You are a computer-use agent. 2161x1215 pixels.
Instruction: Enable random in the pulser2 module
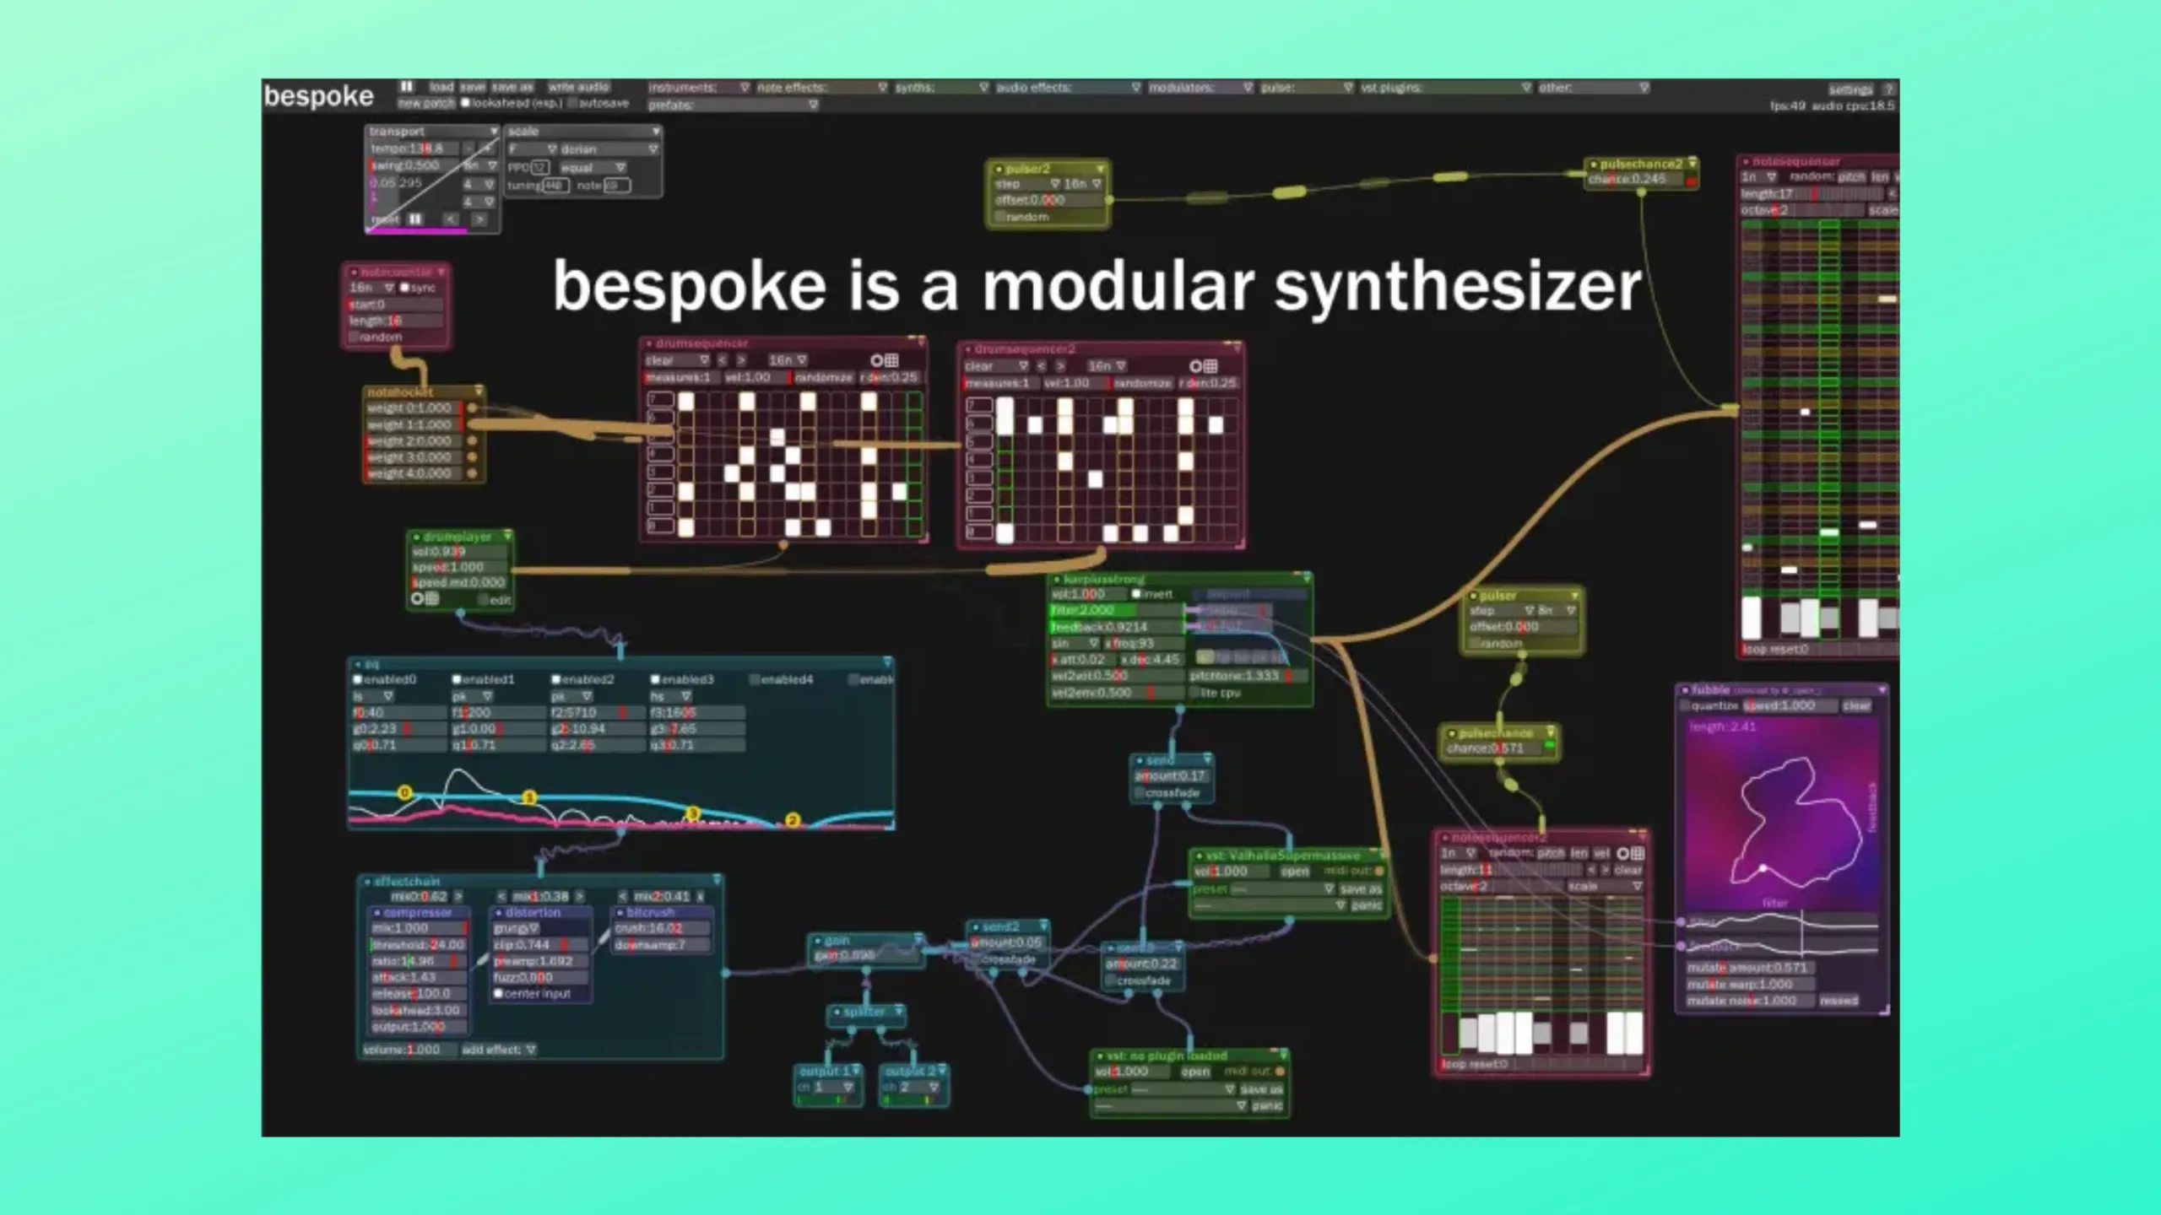pyautogui.click(x=1000, y=217)
